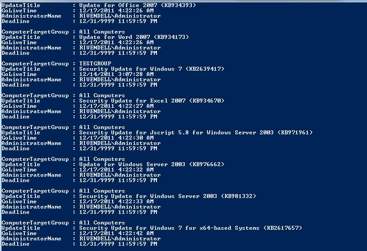Click the GoLiveTime value 12/17/2011 4:22:30 AM
367x251 pixels.
(x=116, y=138)
